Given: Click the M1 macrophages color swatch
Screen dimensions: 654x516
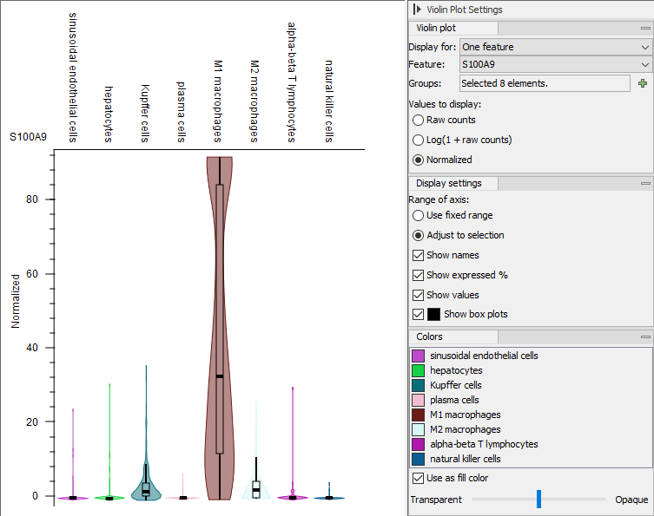Looking at the screenshot, I should pos(418,415).
